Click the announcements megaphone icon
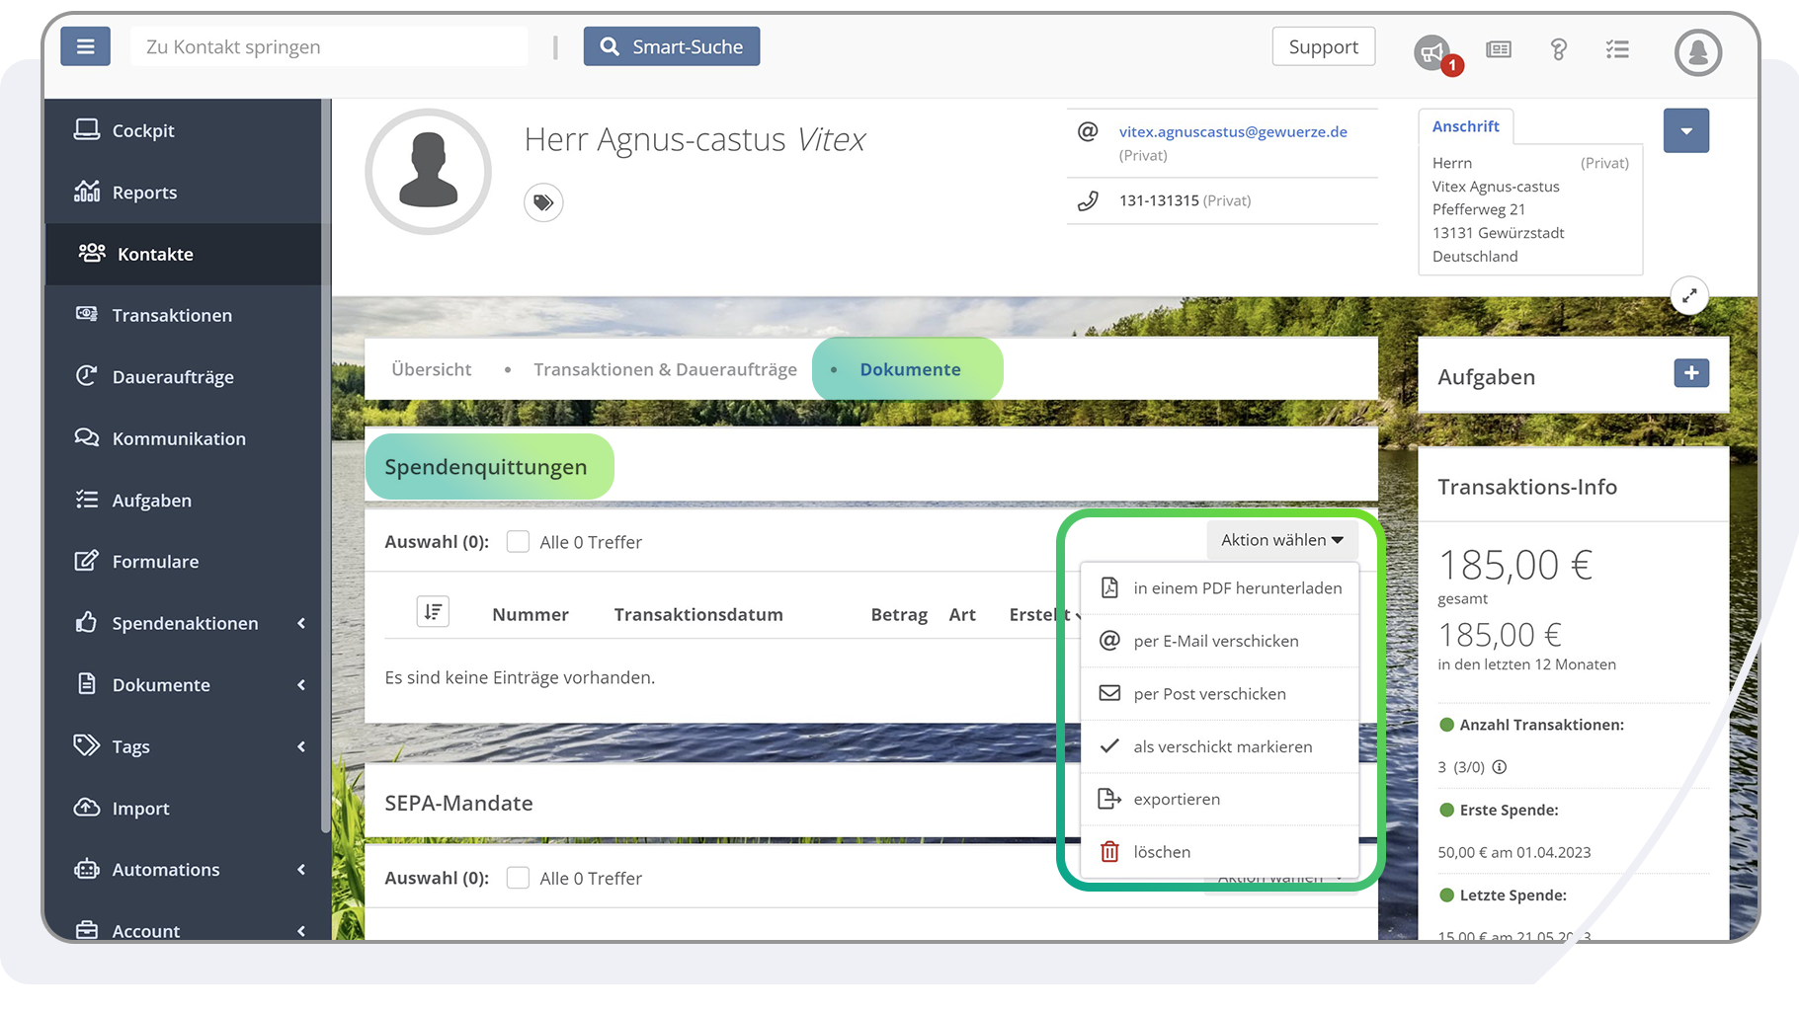 click(x=1432, y=51)
